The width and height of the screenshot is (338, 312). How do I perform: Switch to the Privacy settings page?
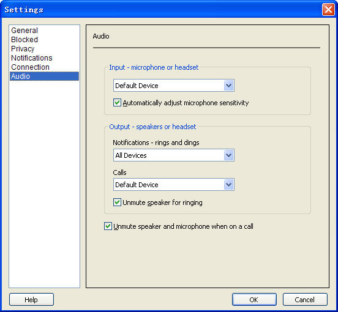pos(23,49)
